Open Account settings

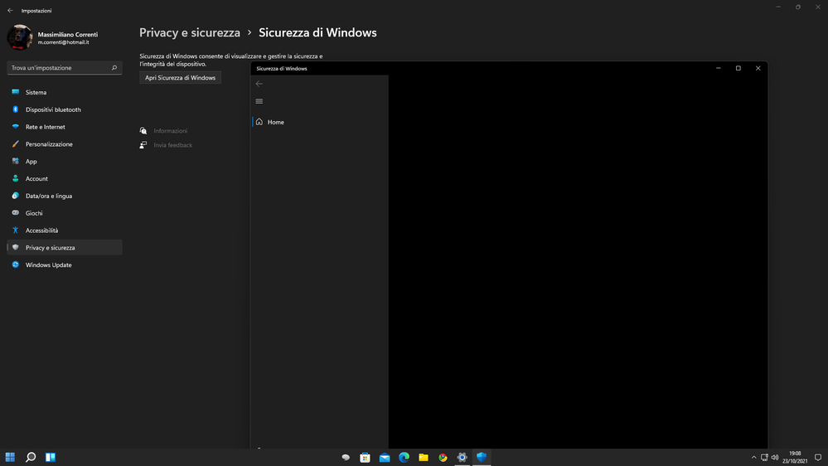(65, 178)
